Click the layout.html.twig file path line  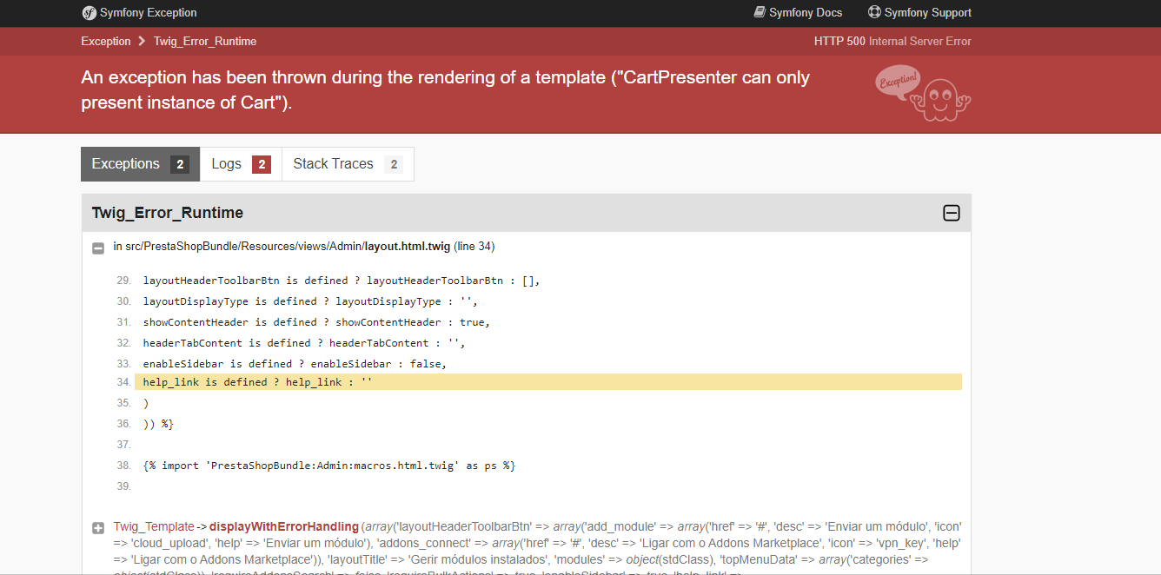point(304,247)
